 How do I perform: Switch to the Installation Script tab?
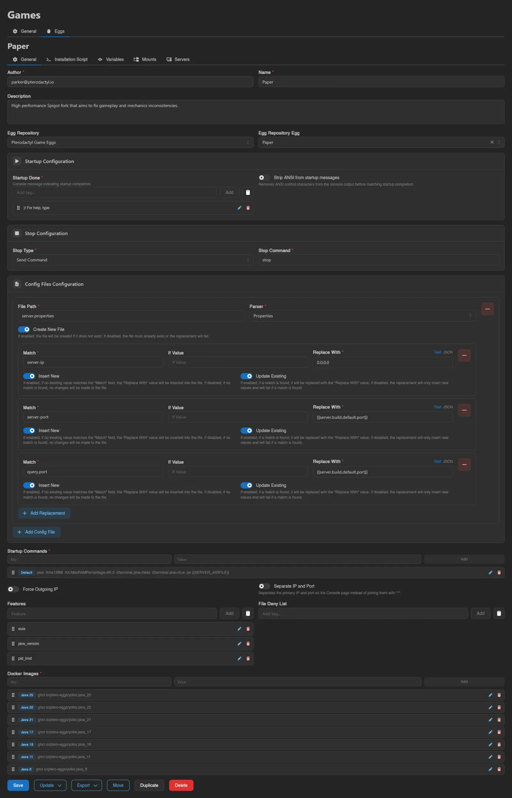(67, 60)
